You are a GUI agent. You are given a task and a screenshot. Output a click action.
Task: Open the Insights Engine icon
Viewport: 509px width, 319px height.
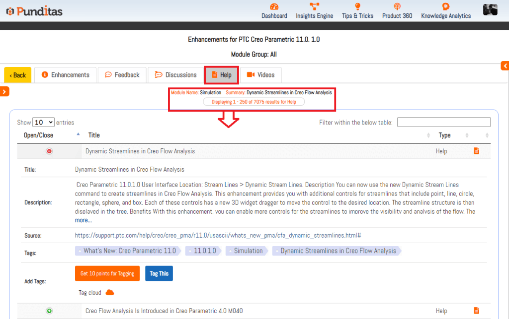[x=314, y=6]
